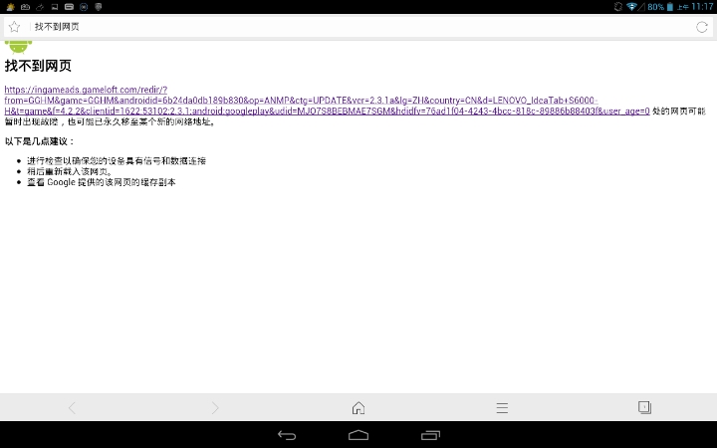
Task: Click the 稍后重新载入该网页 suggestion
Action: click(x=70, y=171)
